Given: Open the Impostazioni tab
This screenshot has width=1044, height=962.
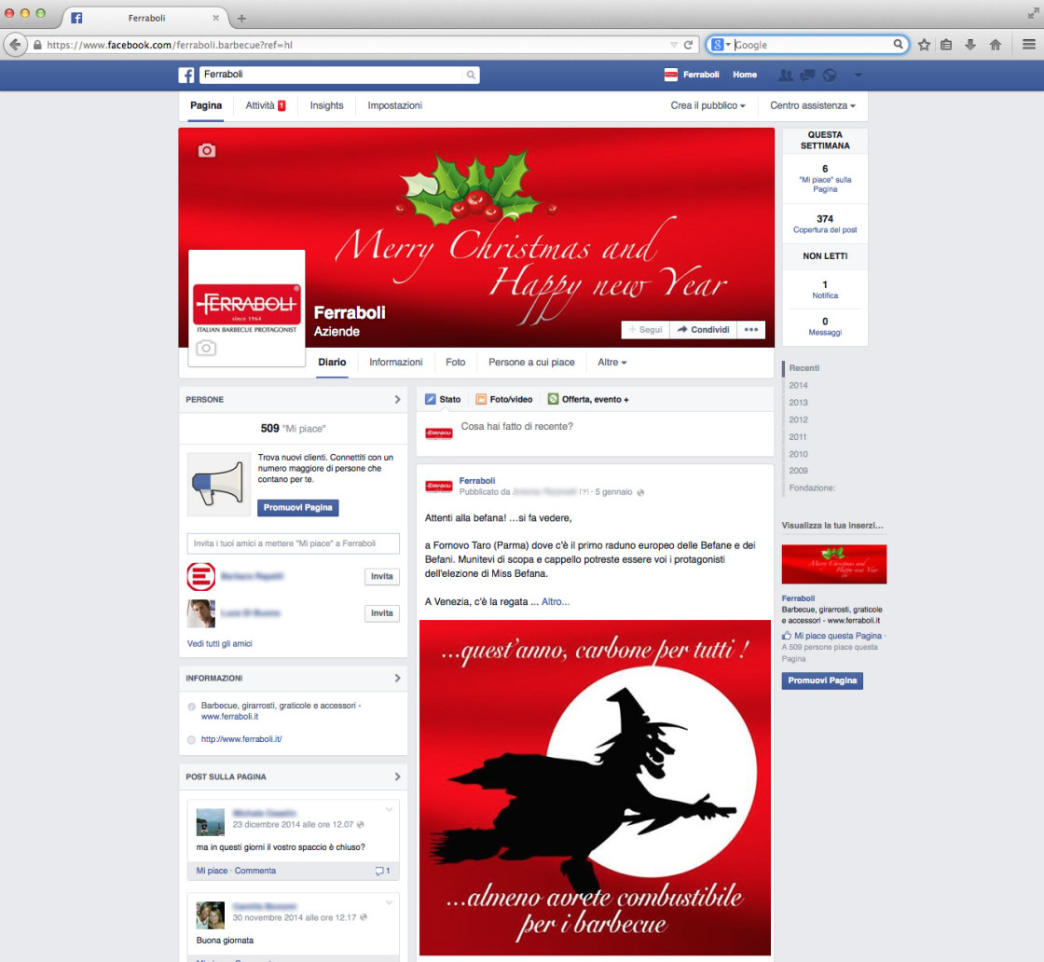Looking at the screenshot, I should pos(395,106).
